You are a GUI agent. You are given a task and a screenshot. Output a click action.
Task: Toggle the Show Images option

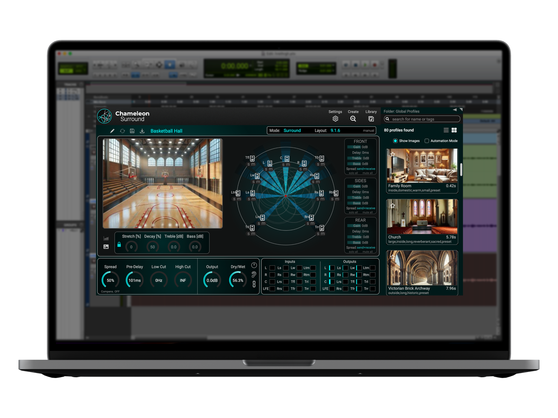[395, 141]
